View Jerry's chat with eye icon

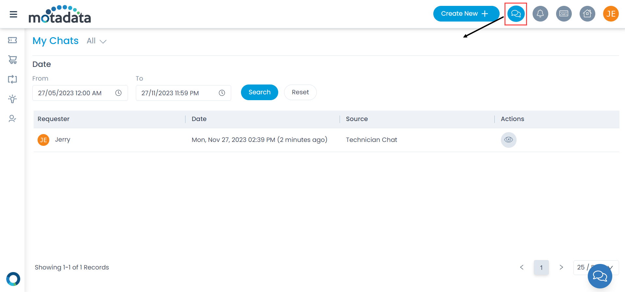(508, 140)
